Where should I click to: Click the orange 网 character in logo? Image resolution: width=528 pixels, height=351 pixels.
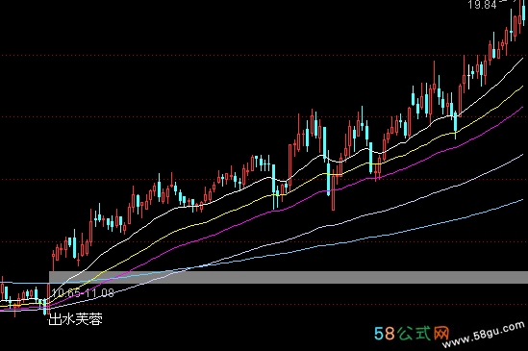[441, 334]
